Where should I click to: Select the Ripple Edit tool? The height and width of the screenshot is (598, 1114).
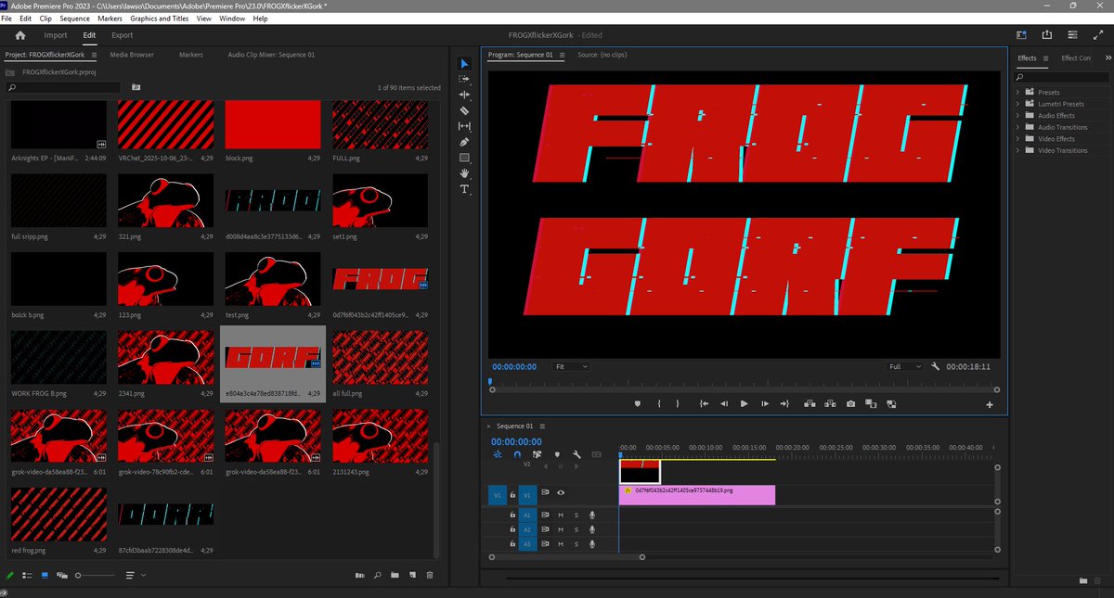point(465,94)
